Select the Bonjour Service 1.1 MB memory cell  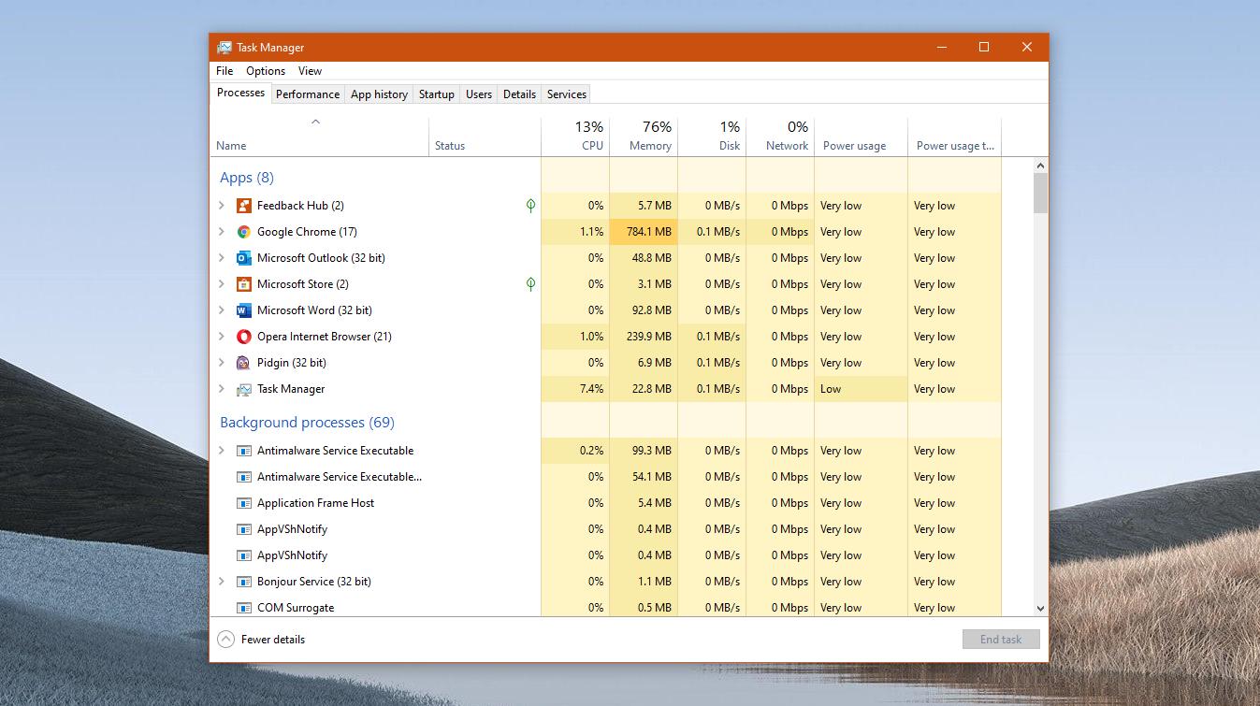click(644, 582)
